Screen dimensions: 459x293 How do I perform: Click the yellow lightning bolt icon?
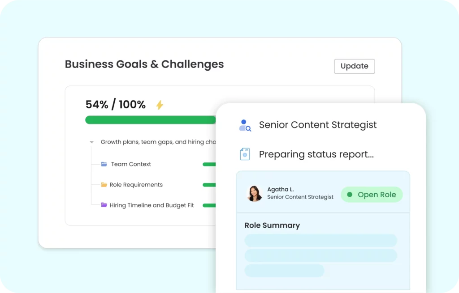coord(160,105)
